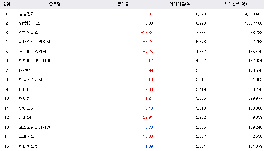Click market cap 135,479 cell
265x151 pixels.
pyautogui.click(x=255, y=52)
